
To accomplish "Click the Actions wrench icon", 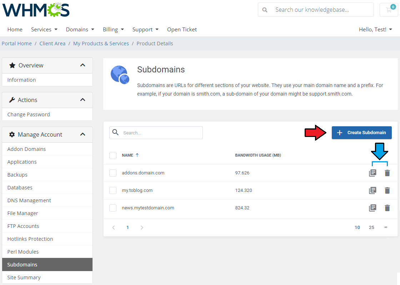I will (12, 100).
